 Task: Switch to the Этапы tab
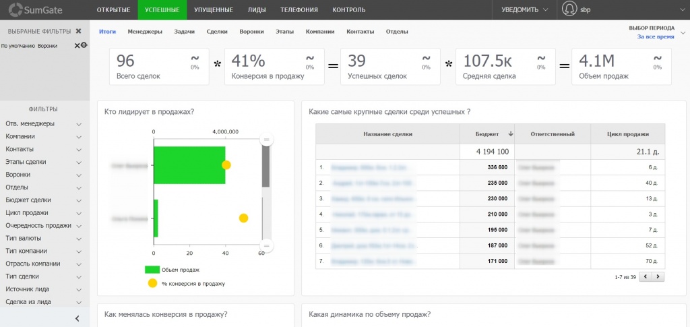(x=285, y=32)
